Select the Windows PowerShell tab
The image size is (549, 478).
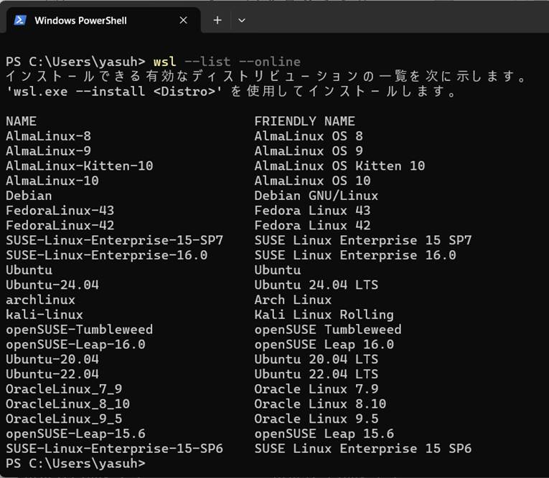click(x=80, y=20)
